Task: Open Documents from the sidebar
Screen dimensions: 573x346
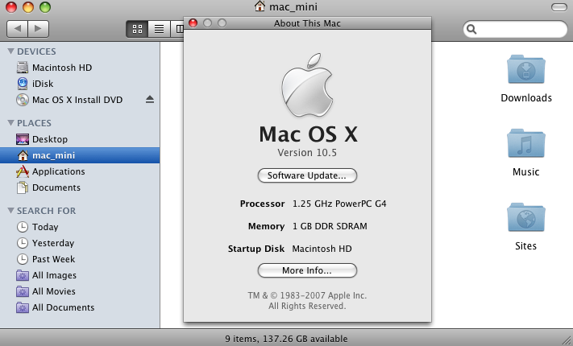Action: 80,187
